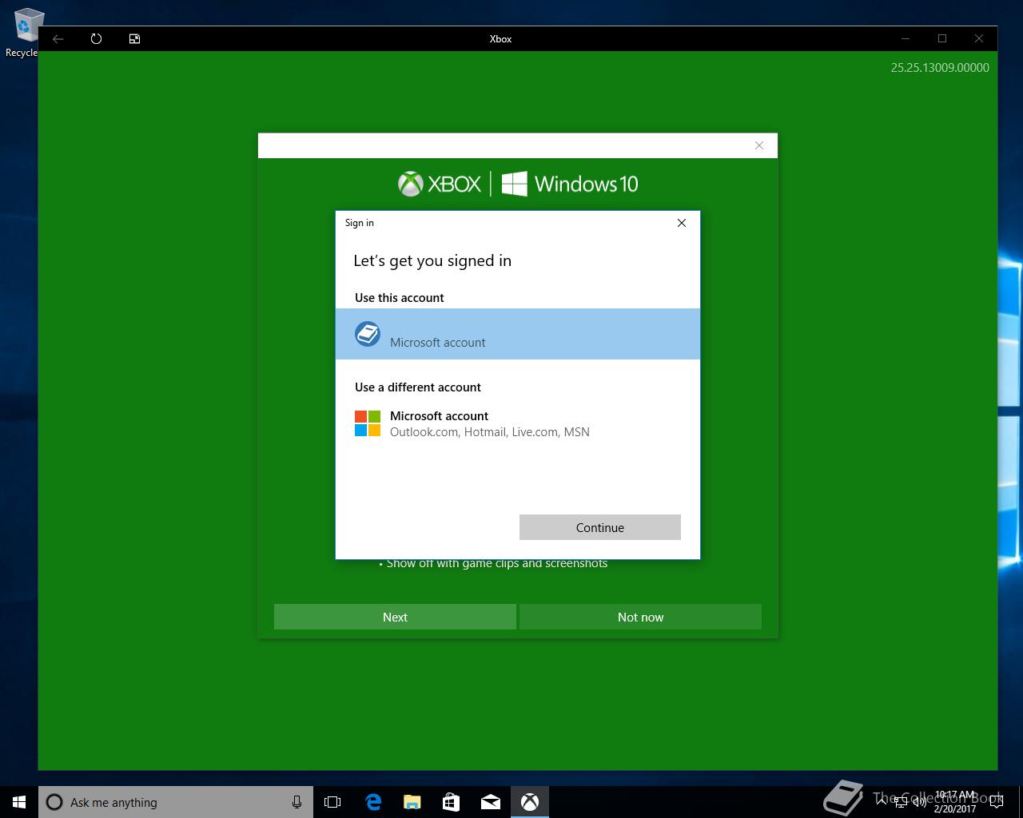Click the Microsoft four-color logo icon
Image resolution: width=1023 pixels, height=818 pixels.
tap(368, 423)
